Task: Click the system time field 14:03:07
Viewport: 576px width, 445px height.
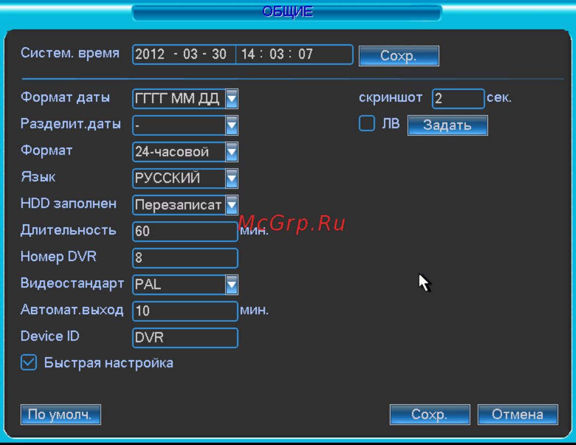Action: [294, 55]
